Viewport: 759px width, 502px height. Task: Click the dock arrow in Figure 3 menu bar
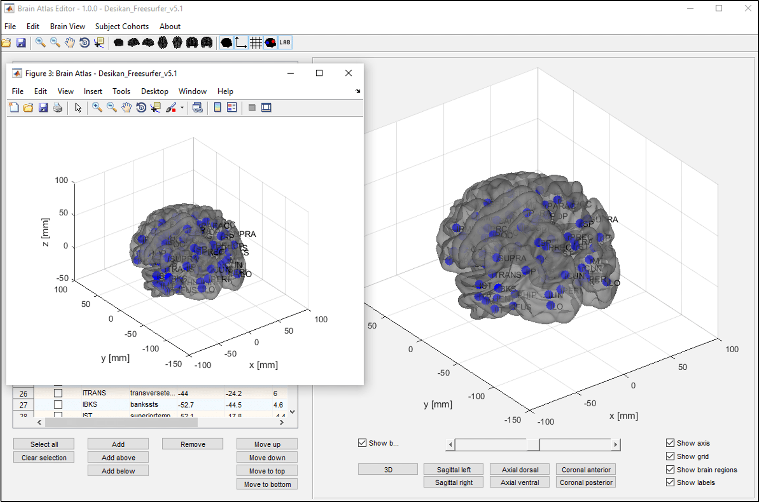pos(358,91)
